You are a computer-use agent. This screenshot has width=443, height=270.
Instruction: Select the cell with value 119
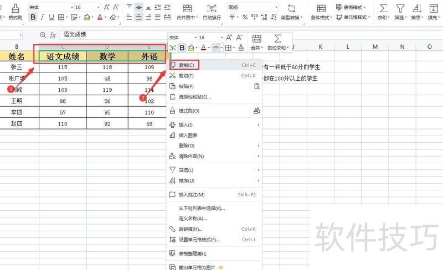[x=107, y=90]
